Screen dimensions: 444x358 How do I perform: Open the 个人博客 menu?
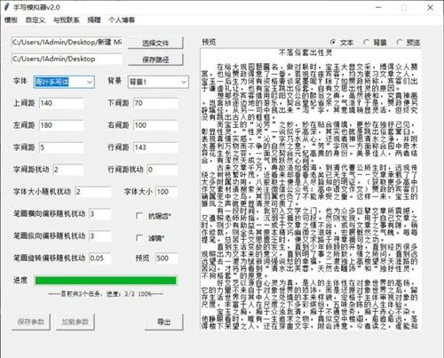122,20
